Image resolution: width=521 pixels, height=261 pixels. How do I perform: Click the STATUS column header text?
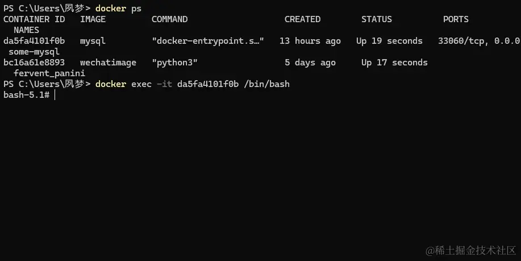click(377, 19)
